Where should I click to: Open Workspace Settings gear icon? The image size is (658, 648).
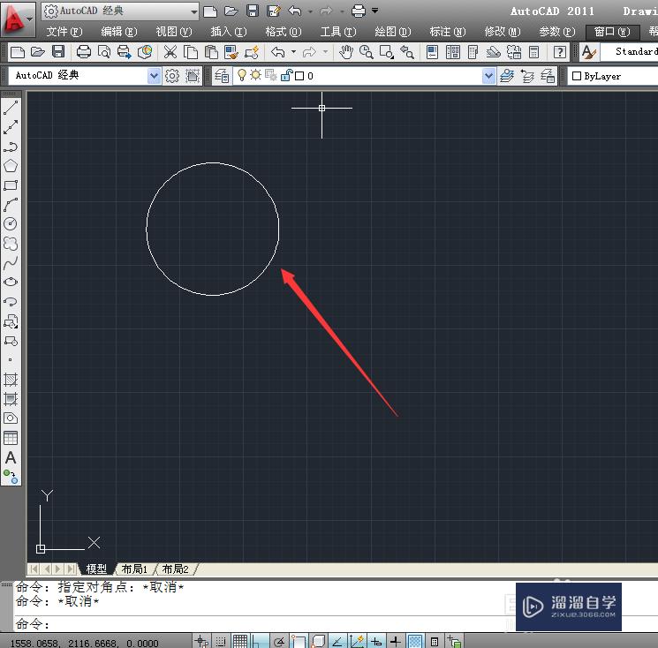pos(172,76)
